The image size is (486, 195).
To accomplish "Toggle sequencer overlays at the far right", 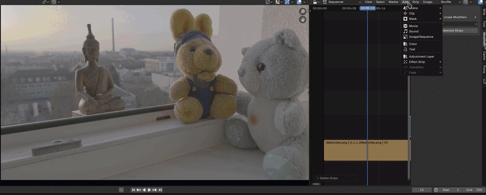I will pyautogui.click(x=481, y=2).
